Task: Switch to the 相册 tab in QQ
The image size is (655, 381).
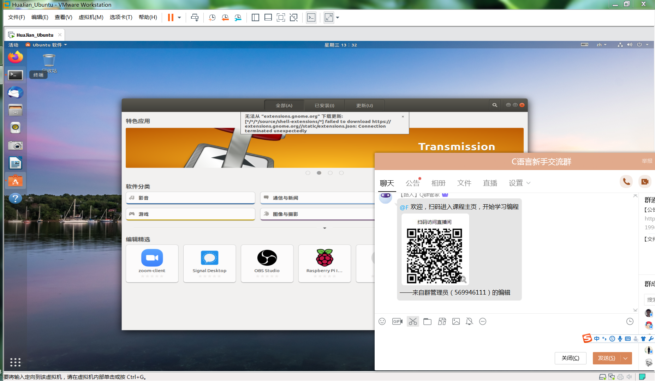Action: [439, 183]
